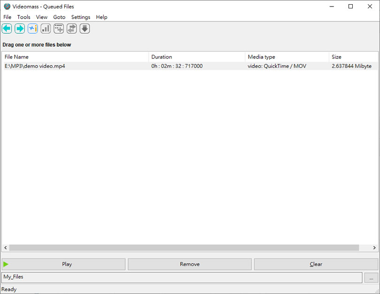Click the My_Files output folder field

tap(182, 277)
